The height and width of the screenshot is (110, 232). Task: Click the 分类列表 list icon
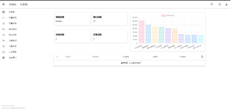coord(4,46)
